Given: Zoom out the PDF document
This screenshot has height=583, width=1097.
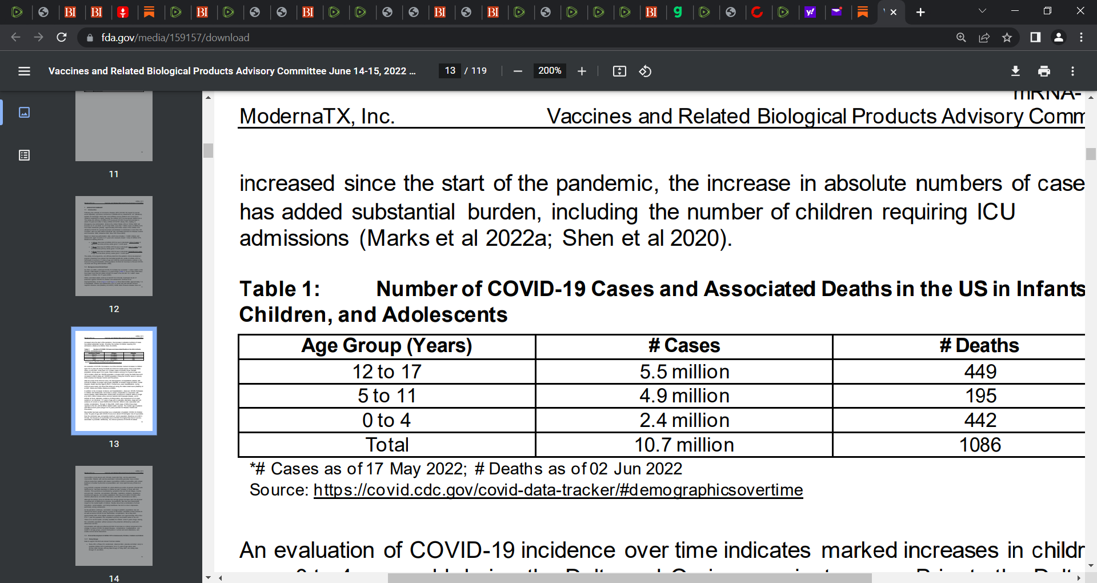Looking at the screenshot, I should click(518, 71).
